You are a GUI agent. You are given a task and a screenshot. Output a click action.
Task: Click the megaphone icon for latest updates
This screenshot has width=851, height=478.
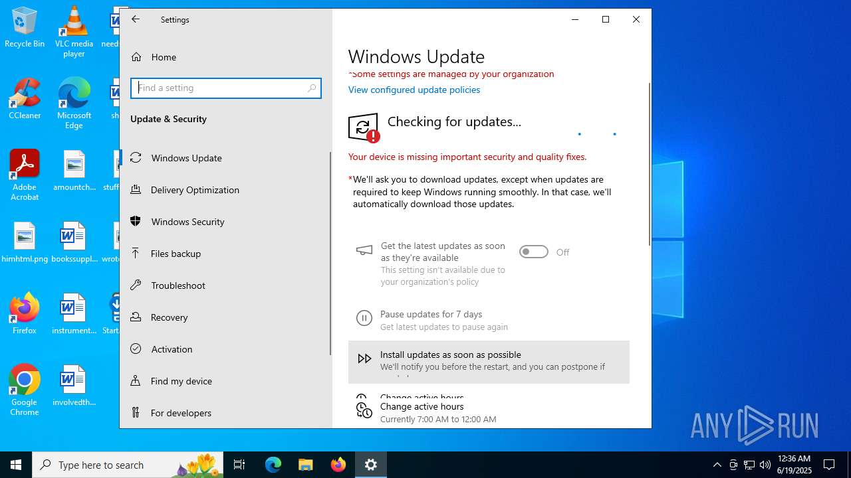coord(364,250)
